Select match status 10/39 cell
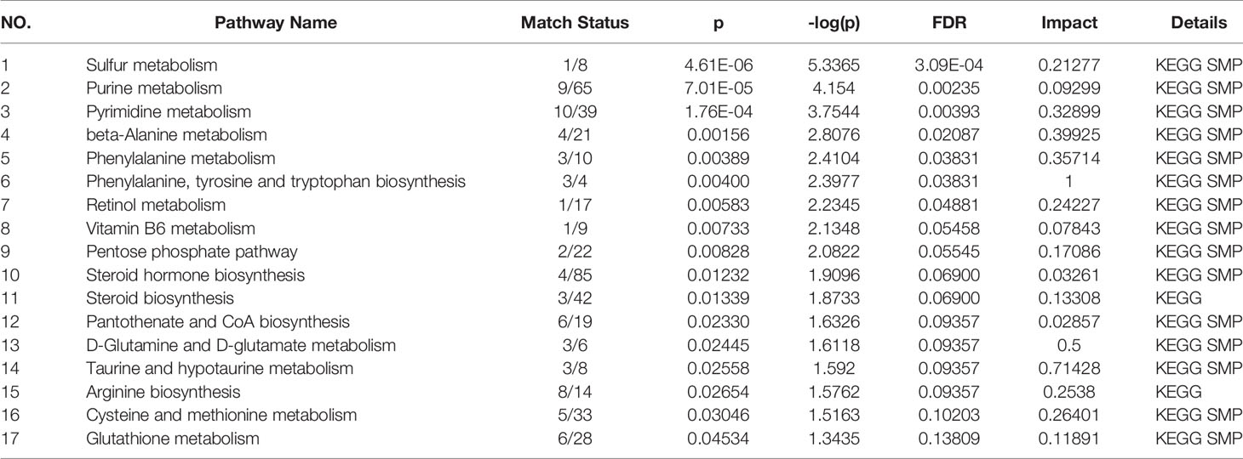The height and width of the screenshot is (459, 1243). tap(575, 111)
